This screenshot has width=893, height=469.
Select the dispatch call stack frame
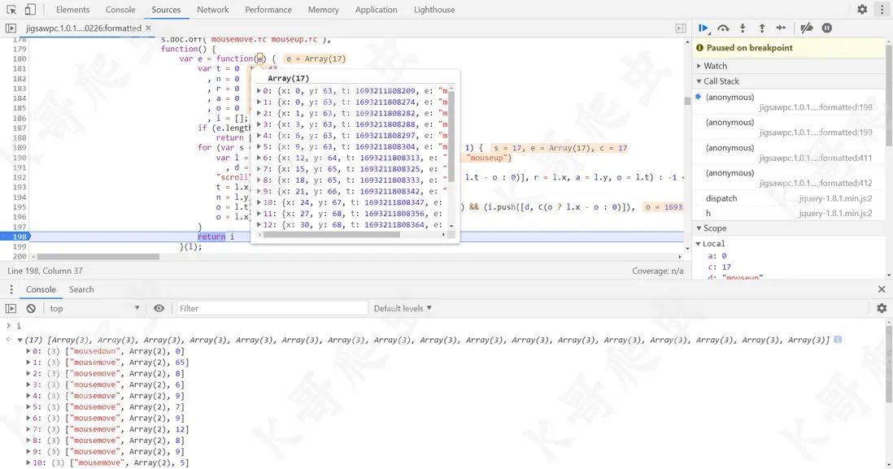click(721, 198)
